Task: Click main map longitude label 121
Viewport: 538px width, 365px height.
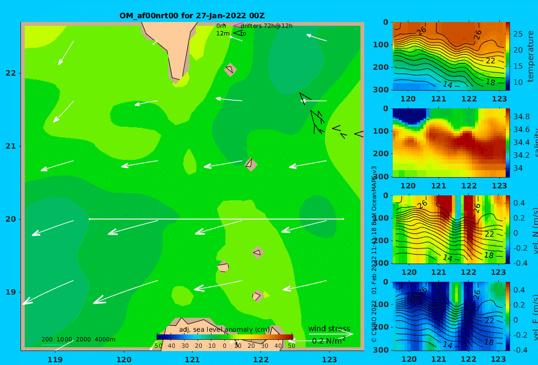Action: click(192, 360)
